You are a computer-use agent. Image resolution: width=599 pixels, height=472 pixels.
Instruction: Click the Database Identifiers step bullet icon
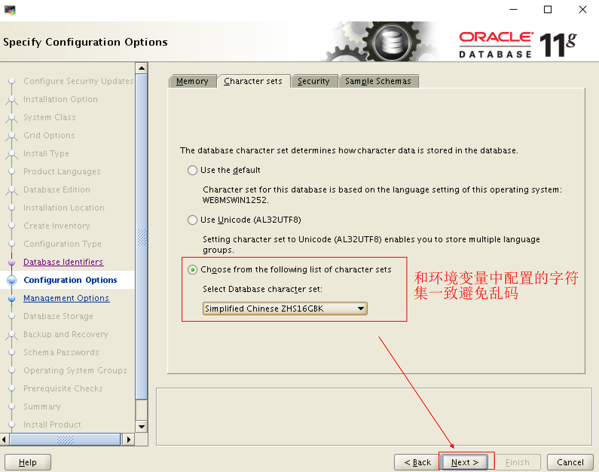[x=12, y=262]
